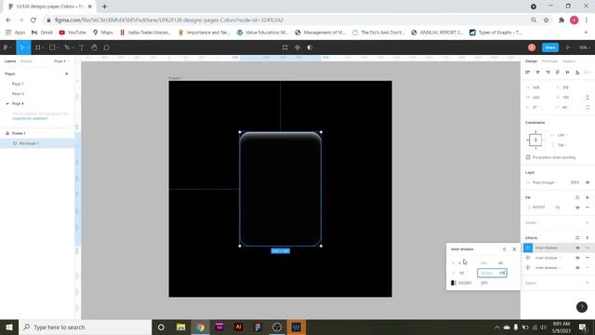This screenshot has width=595, height=335.
Task: Select the Pen tool
Action: 67,47
